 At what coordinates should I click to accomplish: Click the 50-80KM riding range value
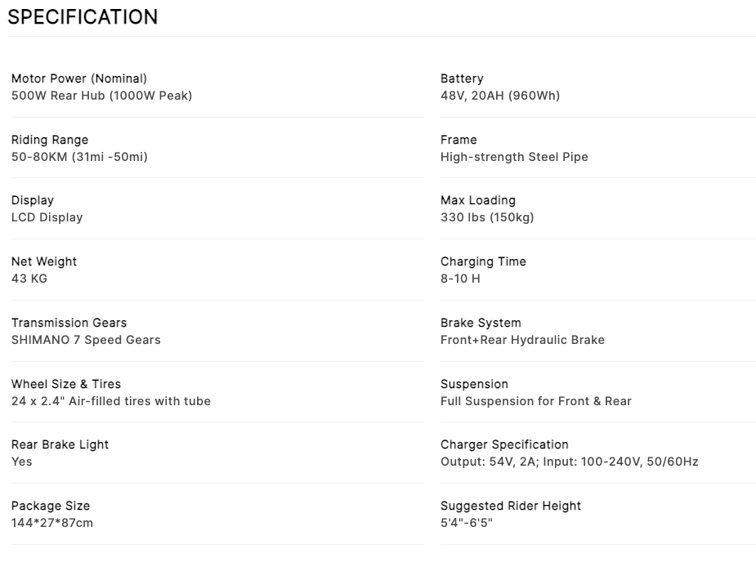(79, 157)
